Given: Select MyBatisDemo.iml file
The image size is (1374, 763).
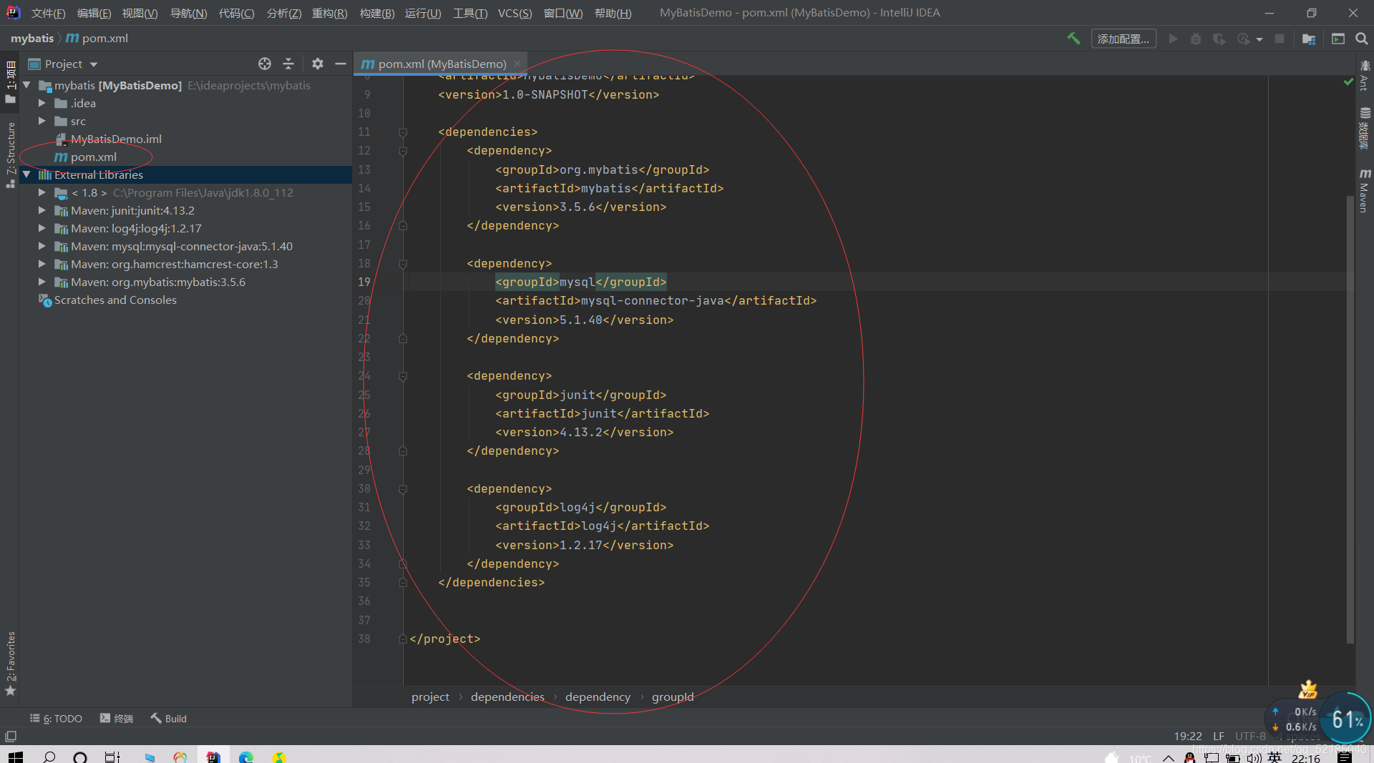Looking at the screenshot, I should [116, 139].
